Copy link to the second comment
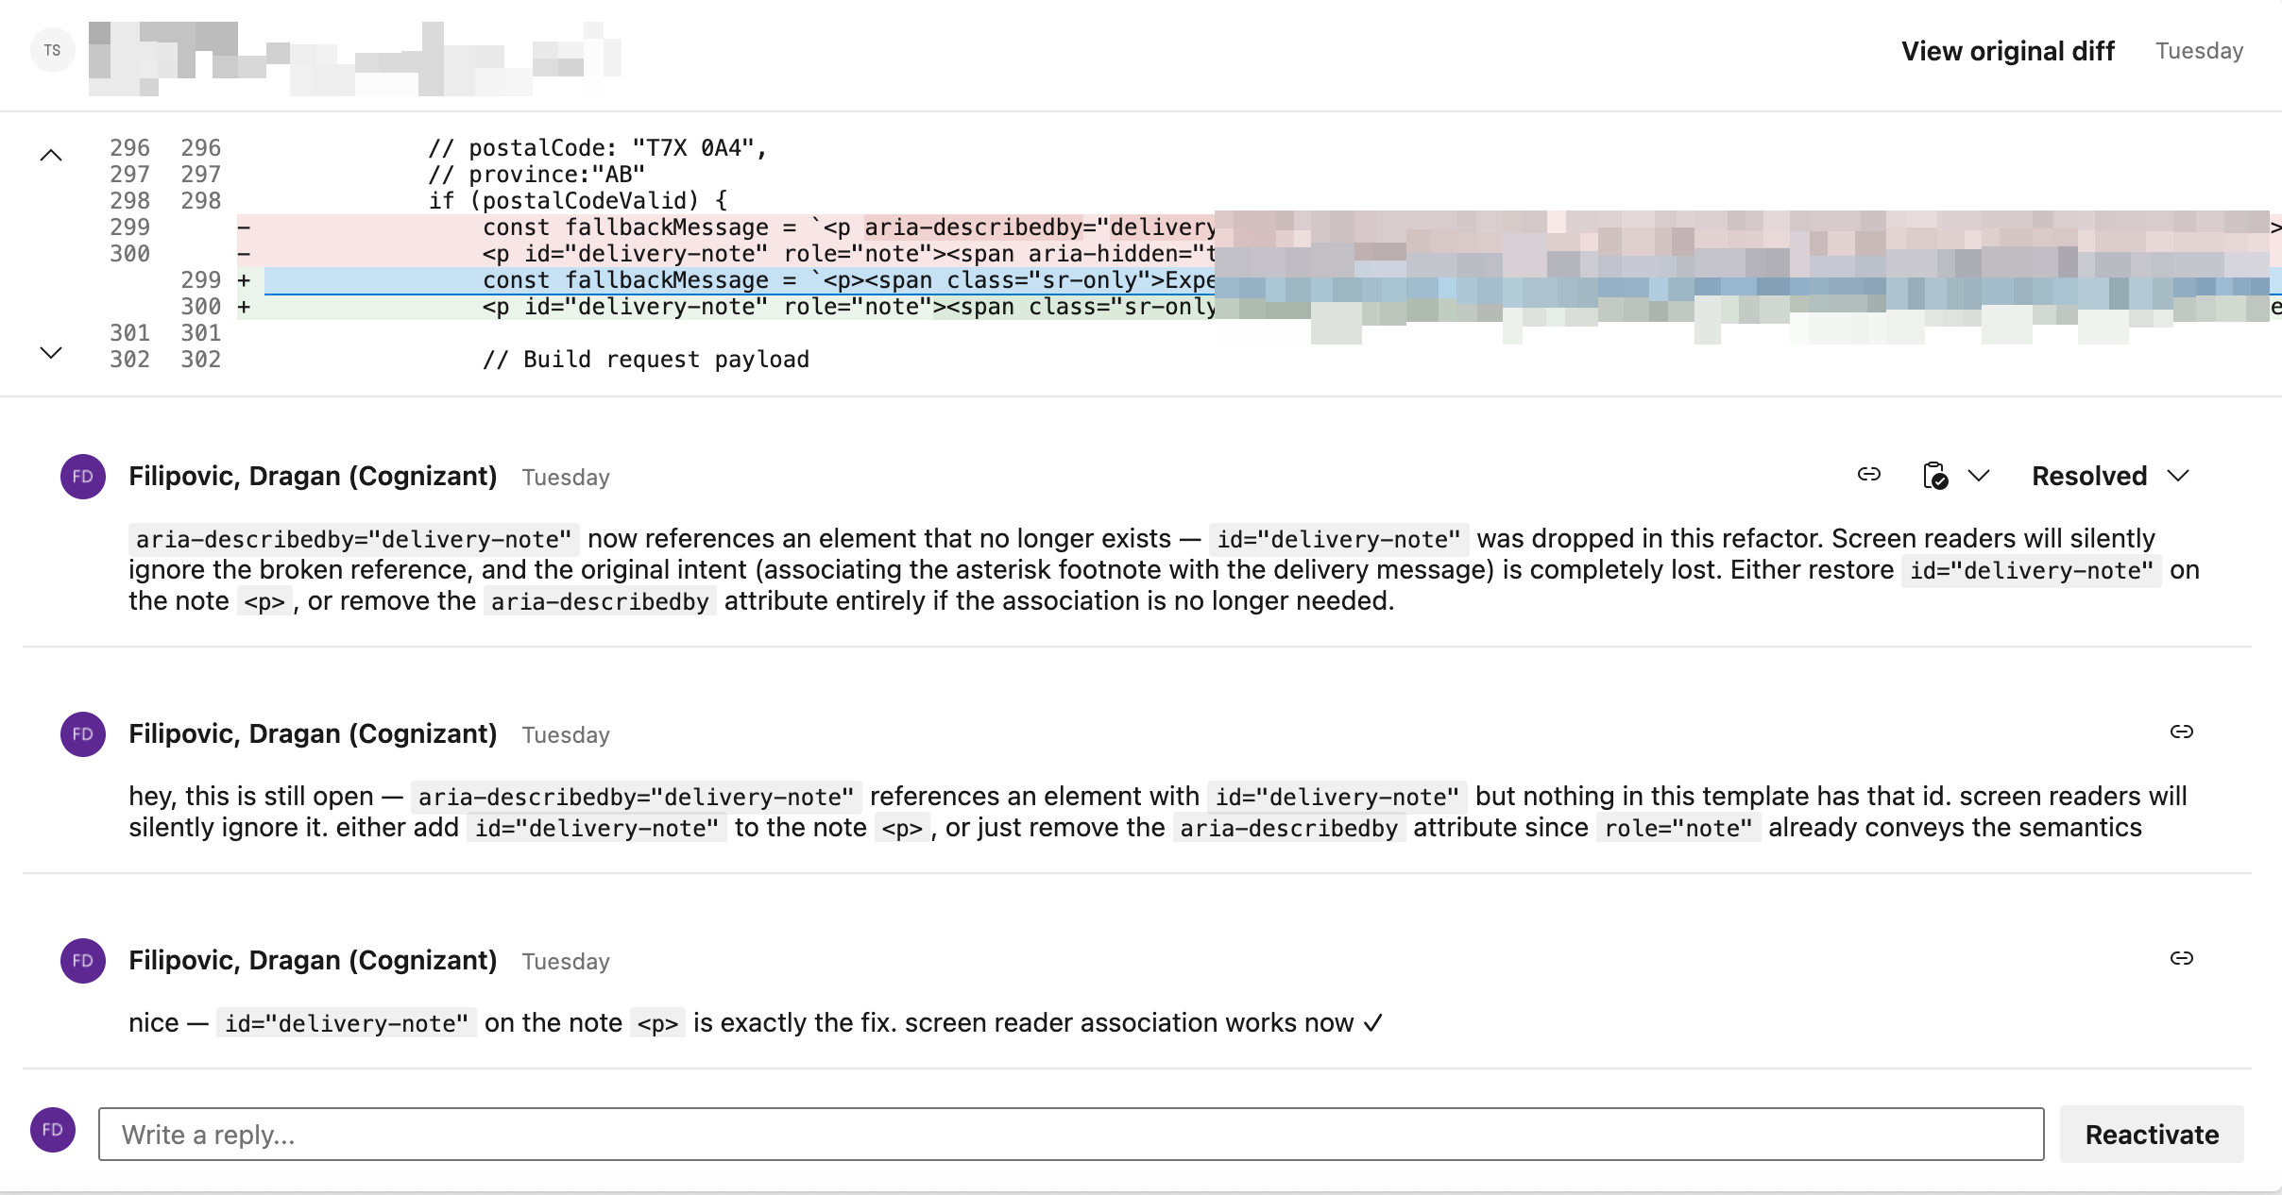2282x1195 pixels. (x=2181, y=732)
